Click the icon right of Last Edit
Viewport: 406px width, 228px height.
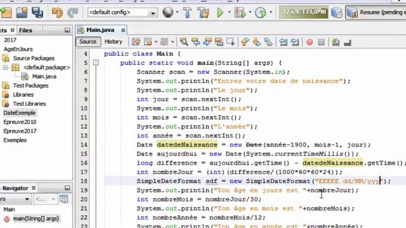click(148, 42)
